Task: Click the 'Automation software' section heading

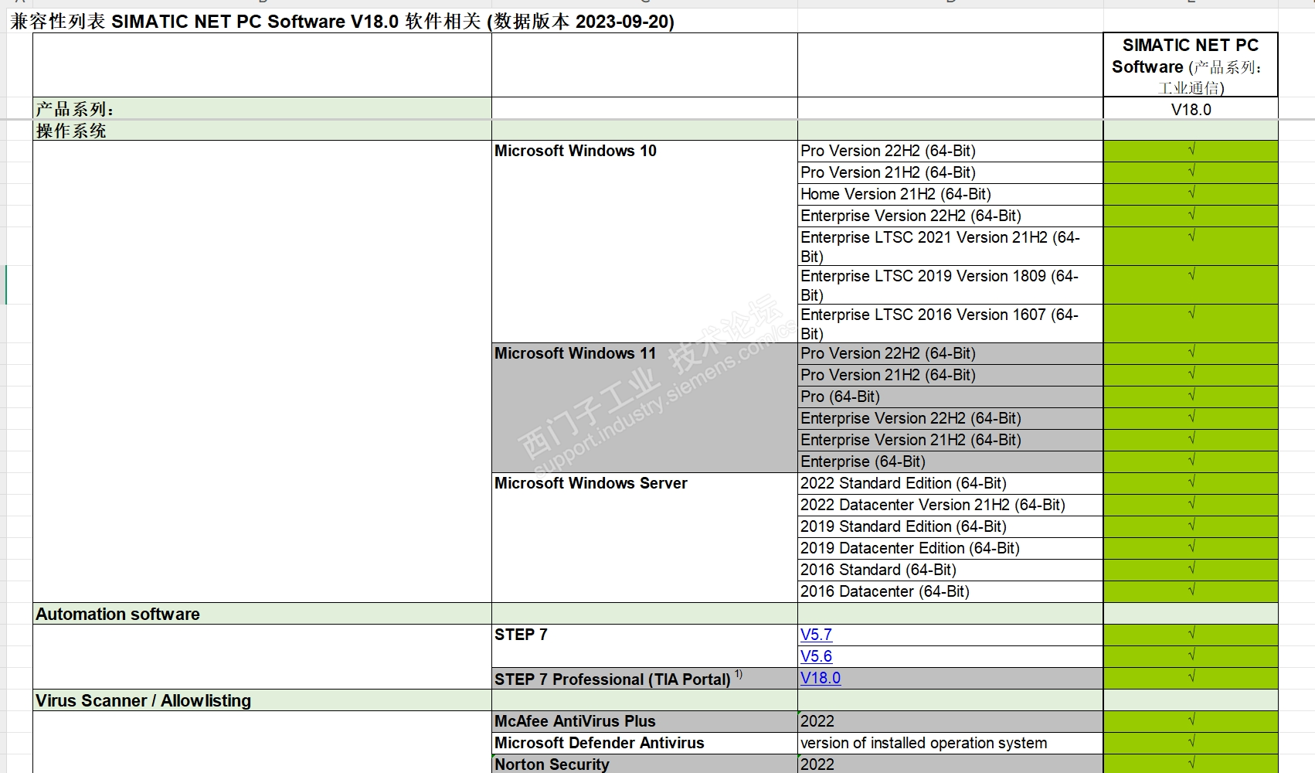Action: [262, 614]
